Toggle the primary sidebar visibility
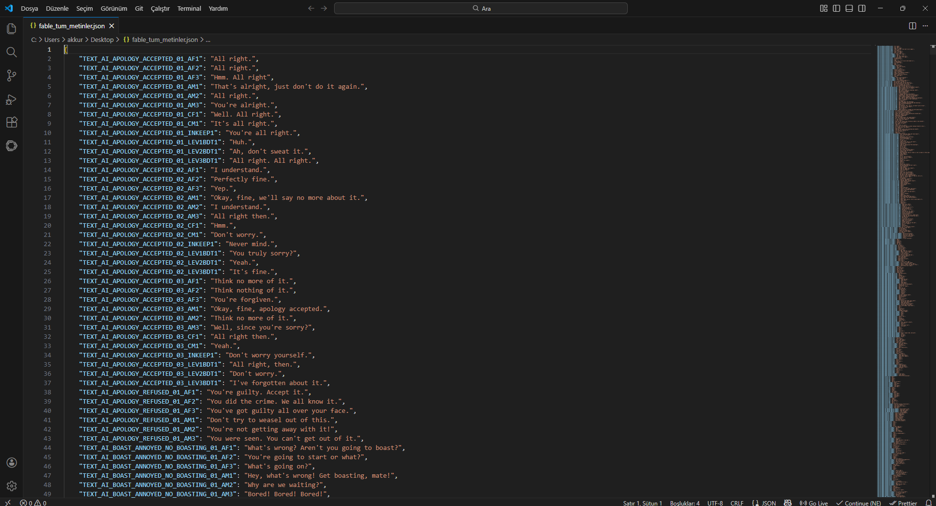 (x=836, y=8)
